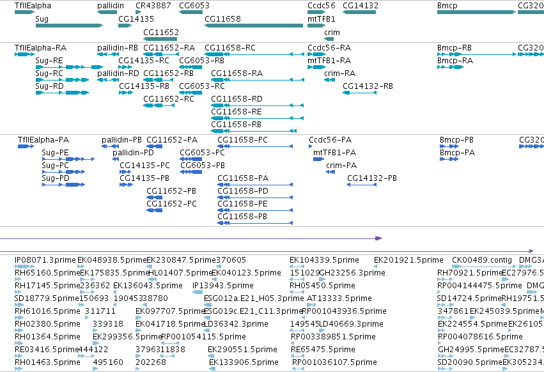Select protein Bmcp-PB

pyautogui.click(x=449, y=146)
